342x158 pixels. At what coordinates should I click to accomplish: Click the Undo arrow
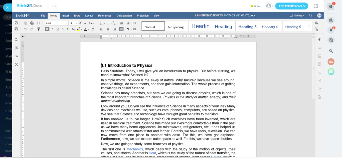[x=25, y=29]
